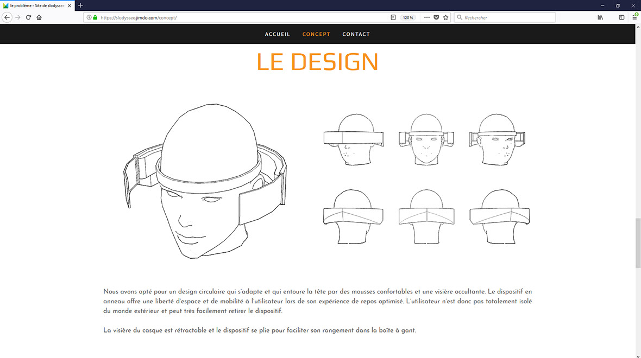Screen dimensions: 641x358
Task: Bookmark this page with the star icon
Action: click(446, 17)
